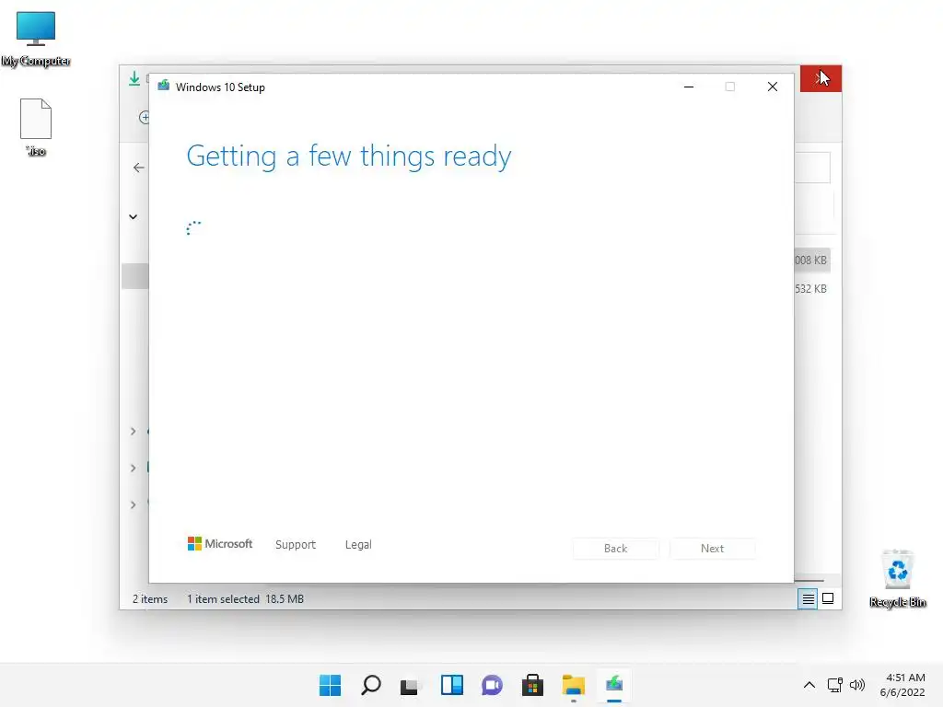The width and height of the screenshot is (943, 707).
Task: Open network status tray icon
Action: [834, 685]
